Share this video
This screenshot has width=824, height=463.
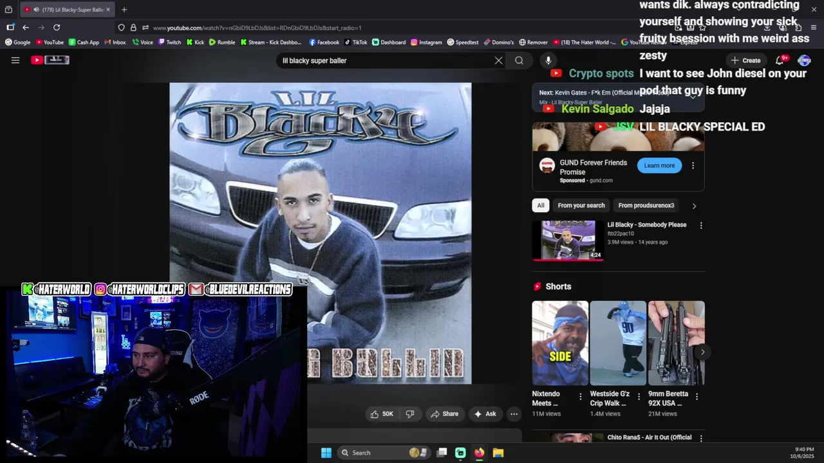(x=445, y=414)
